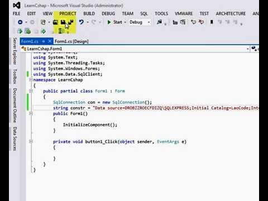The width and height of the screenshot is (268, 201).
Task: Click the line 'using System.Data.SqlClient;'
Action: click(x=68, y=74)
